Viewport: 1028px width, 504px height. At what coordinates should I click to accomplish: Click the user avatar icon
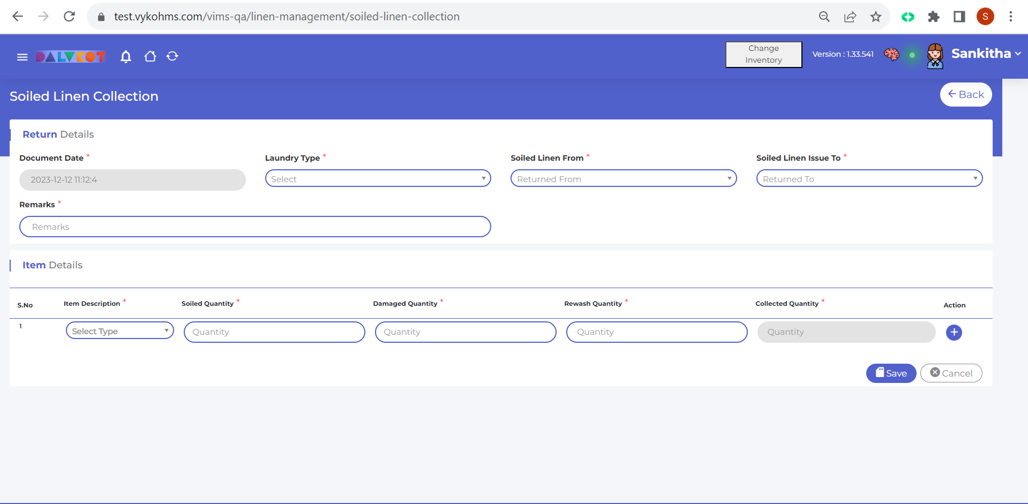935,56
